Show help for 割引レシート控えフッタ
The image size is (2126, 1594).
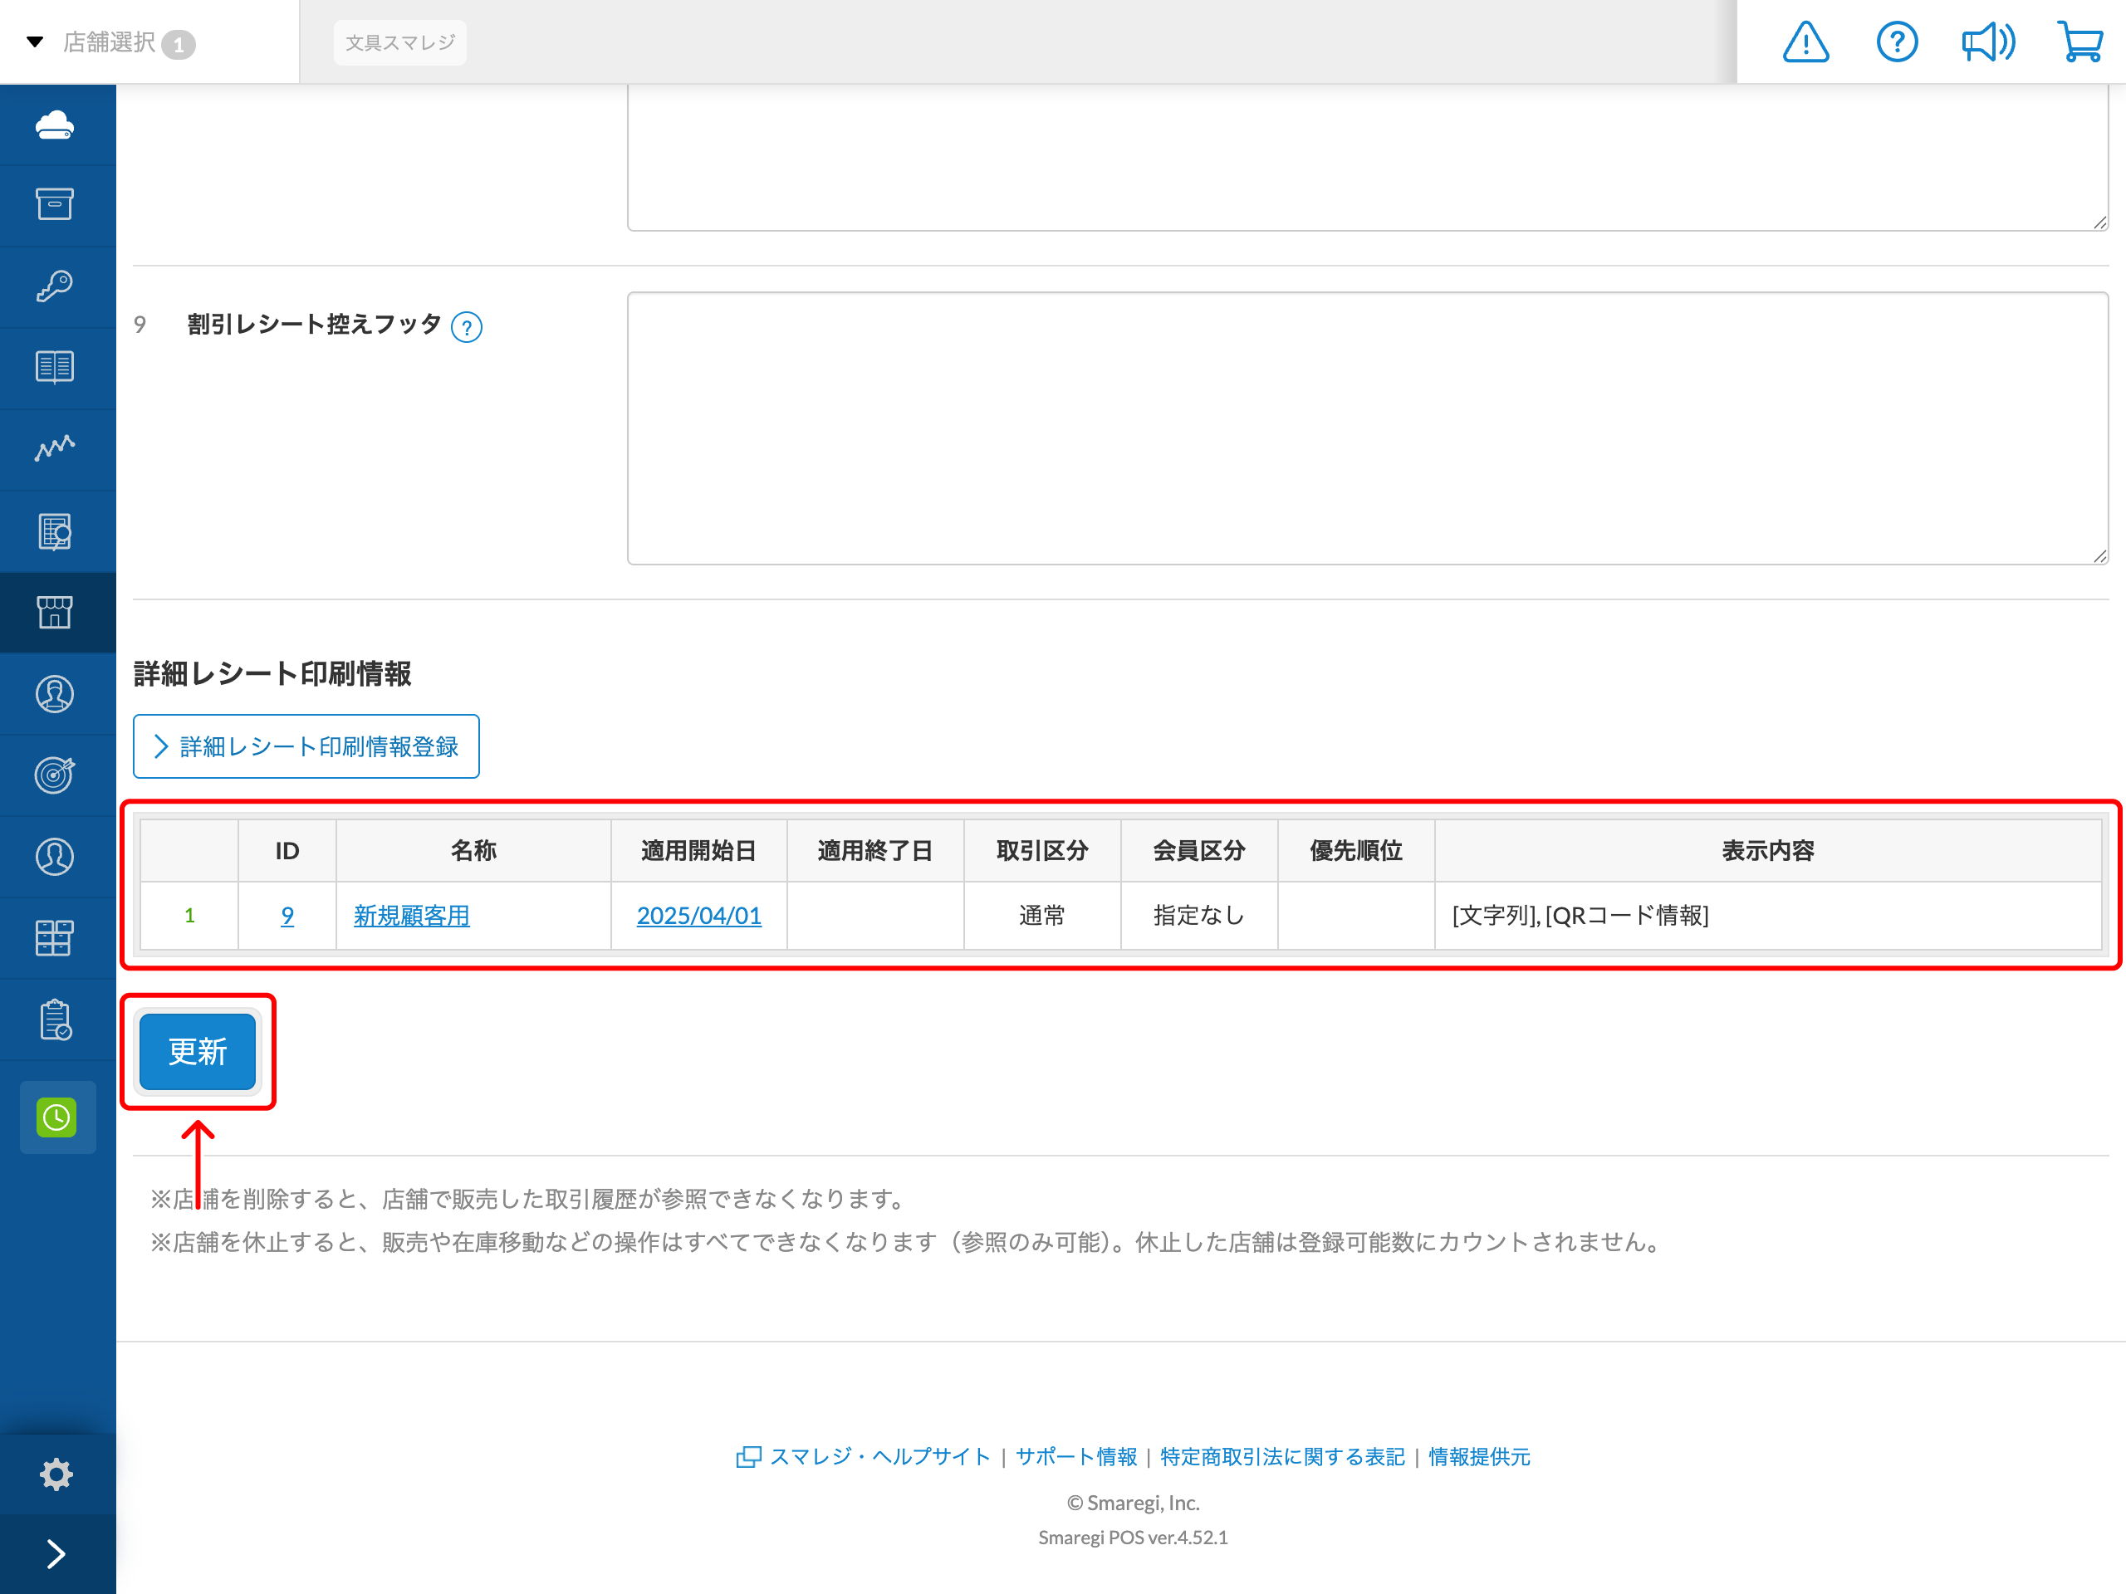[466, 328]
